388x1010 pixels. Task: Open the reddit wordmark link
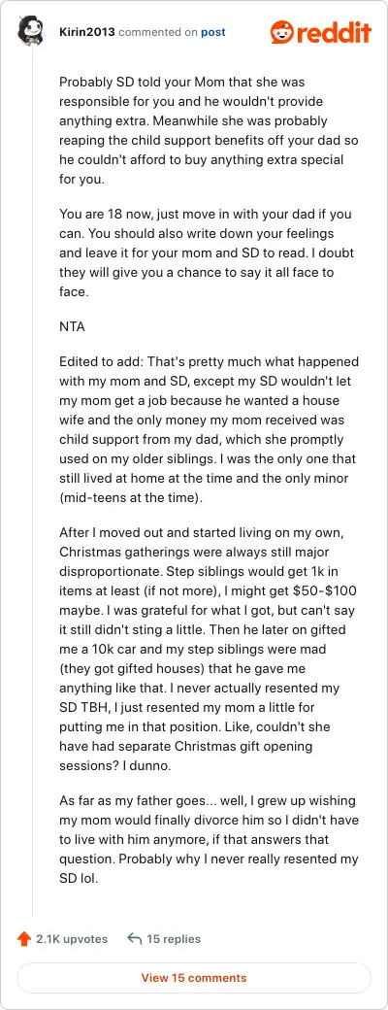pos(334,31)
